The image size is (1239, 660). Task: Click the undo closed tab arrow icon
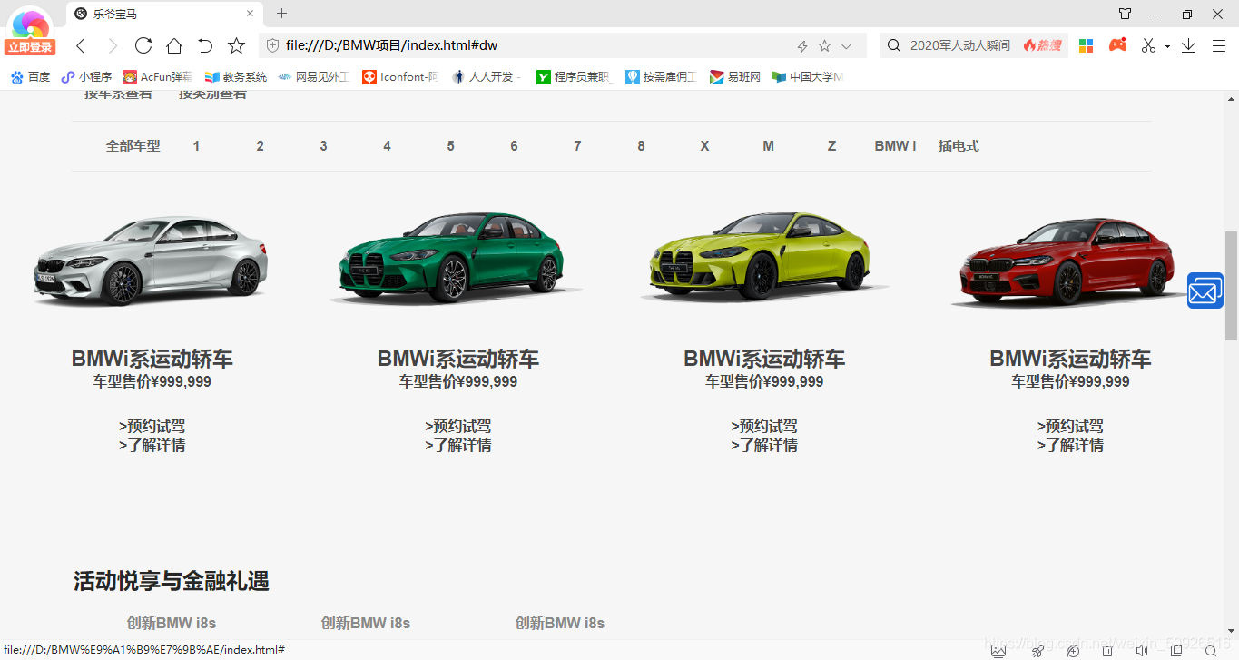click(205, 45)
